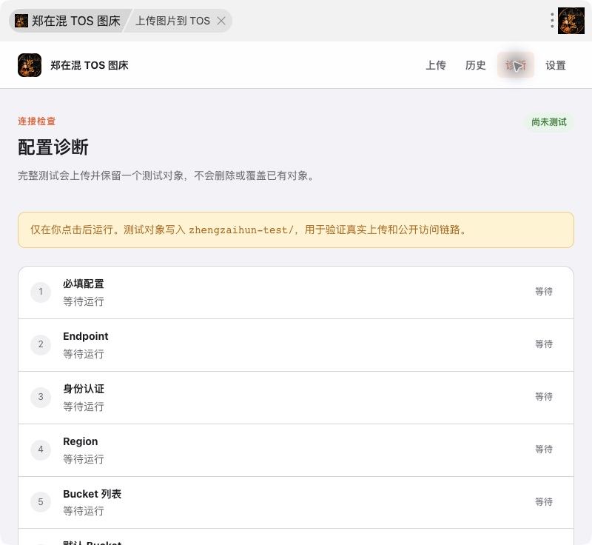Click the small favicon in tab strip
This screenshot has width=592, height=545.
[x=21, y=21]
